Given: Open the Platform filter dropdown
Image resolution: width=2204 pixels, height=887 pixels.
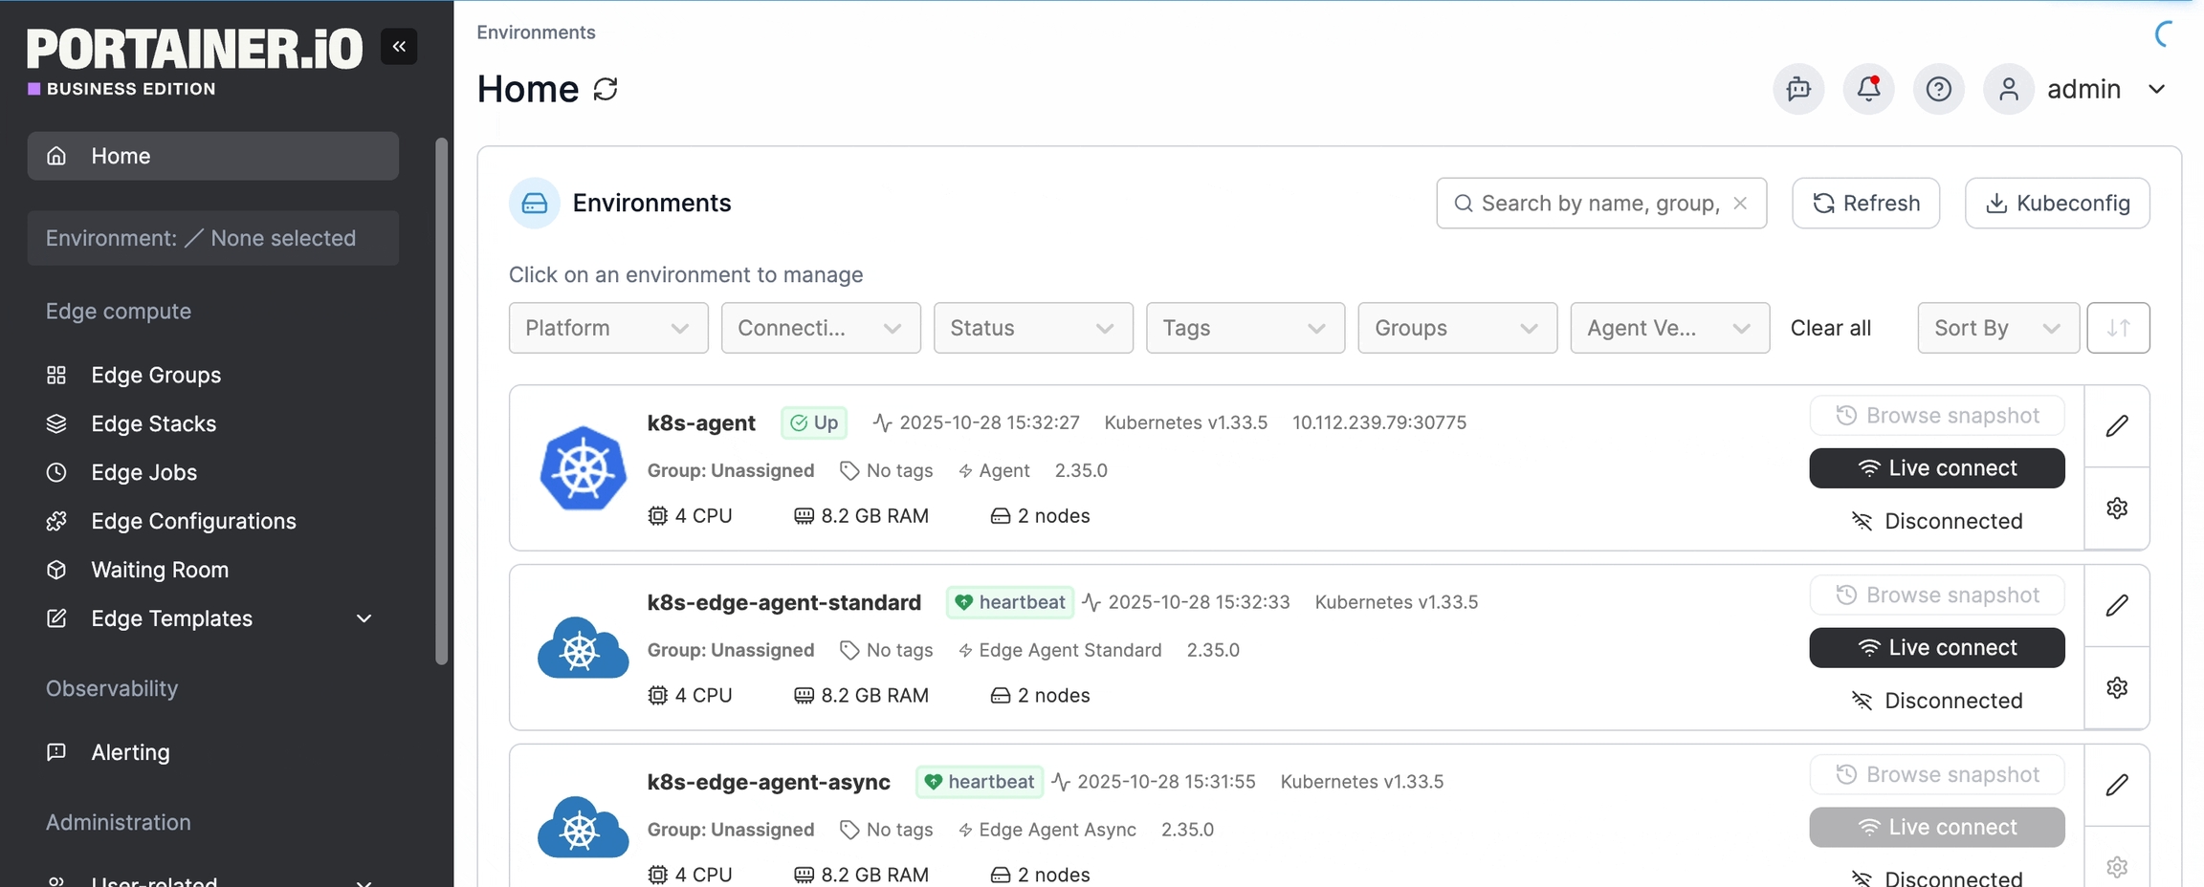Looking at the screenshot, I should tap(607, 328).
